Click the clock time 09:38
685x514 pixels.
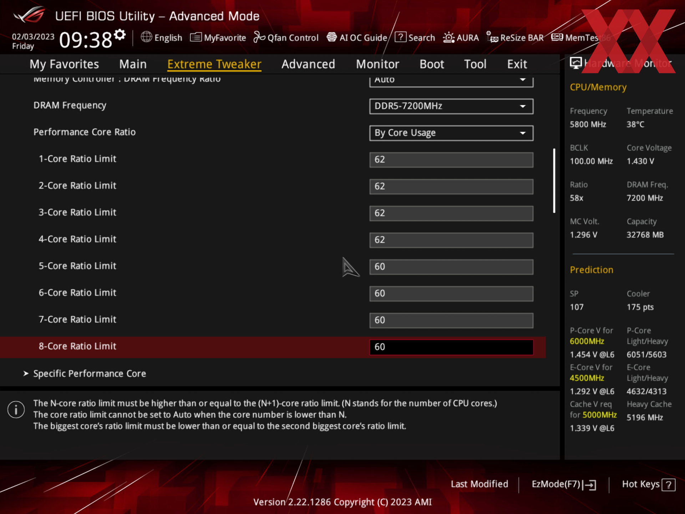tap(86, 39)
